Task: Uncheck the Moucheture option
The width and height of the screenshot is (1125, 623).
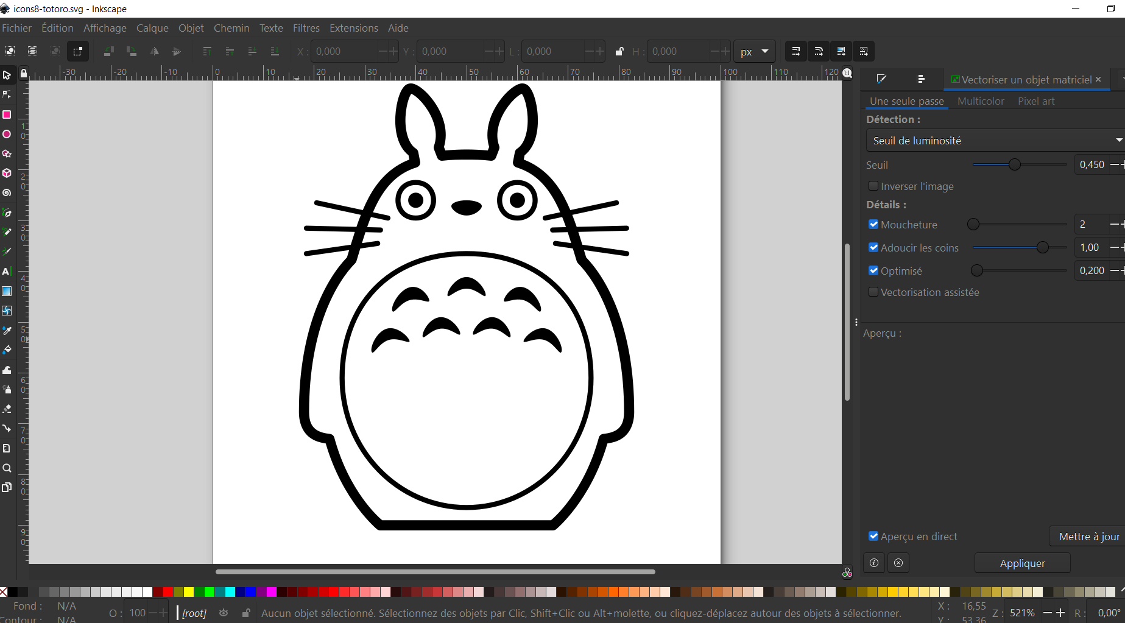Action: [x=873, y=224]
